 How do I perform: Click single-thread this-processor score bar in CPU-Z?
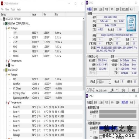point(118,112)
